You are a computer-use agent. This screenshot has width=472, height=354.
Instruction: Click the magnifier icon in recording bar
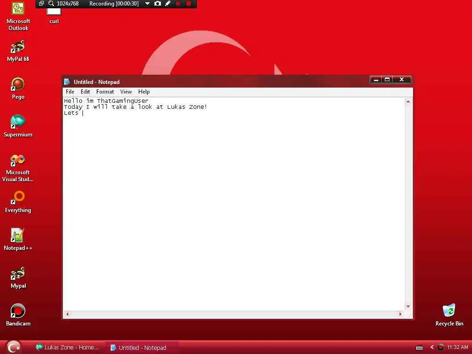(51, 4)
